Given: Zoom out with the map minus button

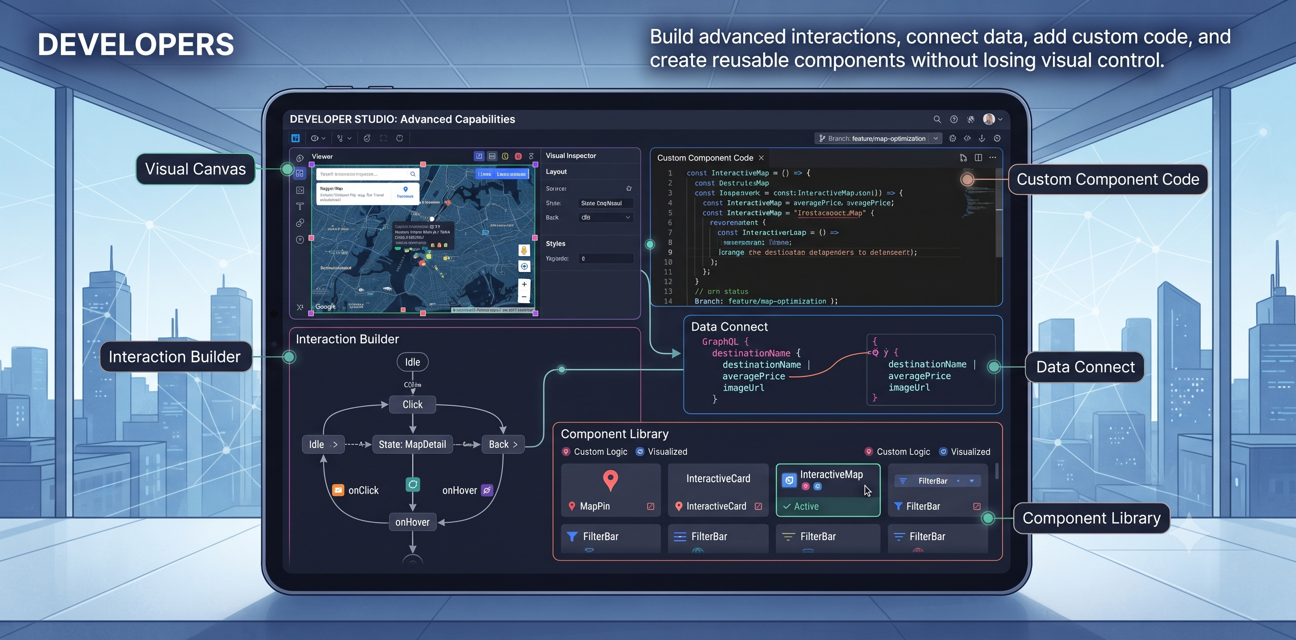Looking at the screenshot, I should [524, 297].
